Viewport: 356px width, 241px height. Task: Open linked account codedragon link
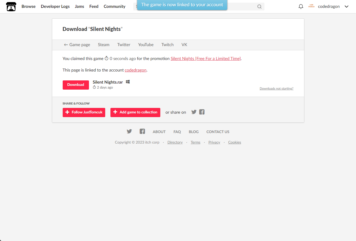coord(136,70)
